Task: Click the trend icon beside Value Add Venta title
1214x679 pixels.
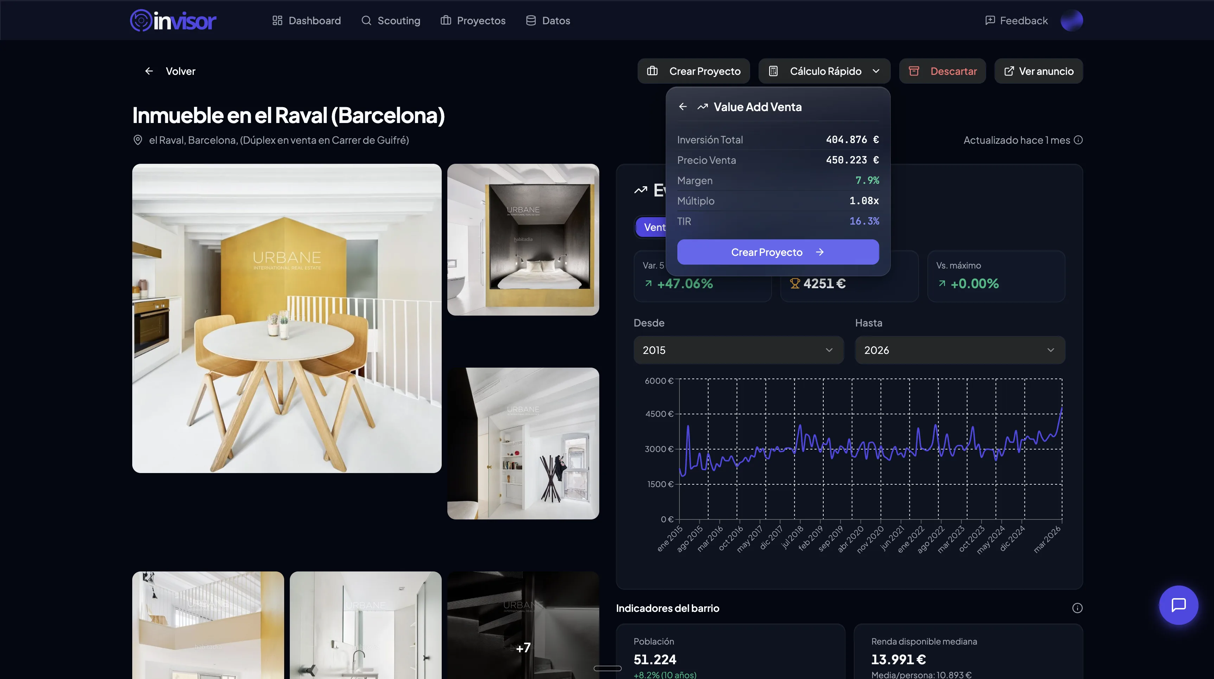Action: click(702, 106)
